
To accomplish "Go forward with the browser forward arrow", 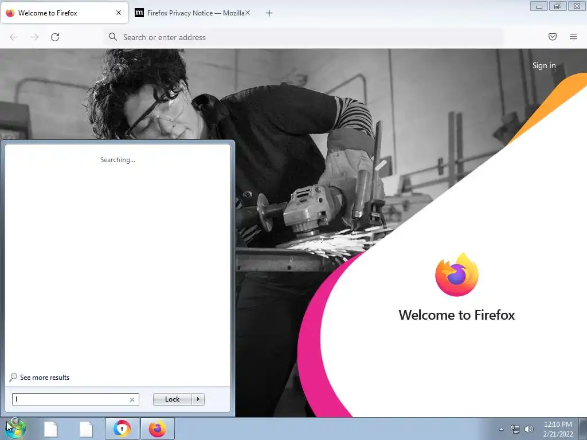I will pyautogui.click(x=34, y=37).
